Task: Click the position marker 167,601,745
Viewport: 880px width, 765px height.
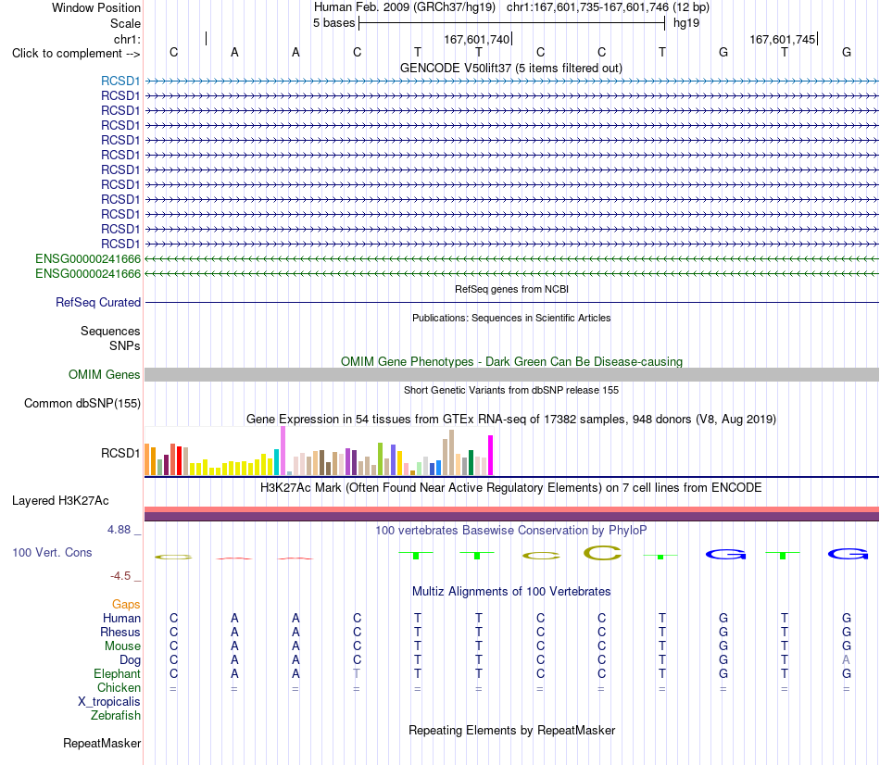Action: pyautogui.click(x=783, y=39)
